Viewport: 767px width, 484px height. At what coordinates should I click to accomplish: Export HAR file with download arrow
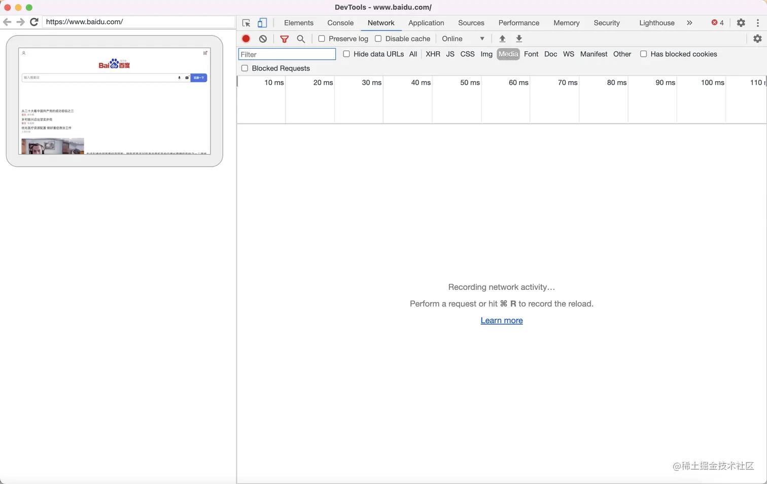tap(519, 39)
